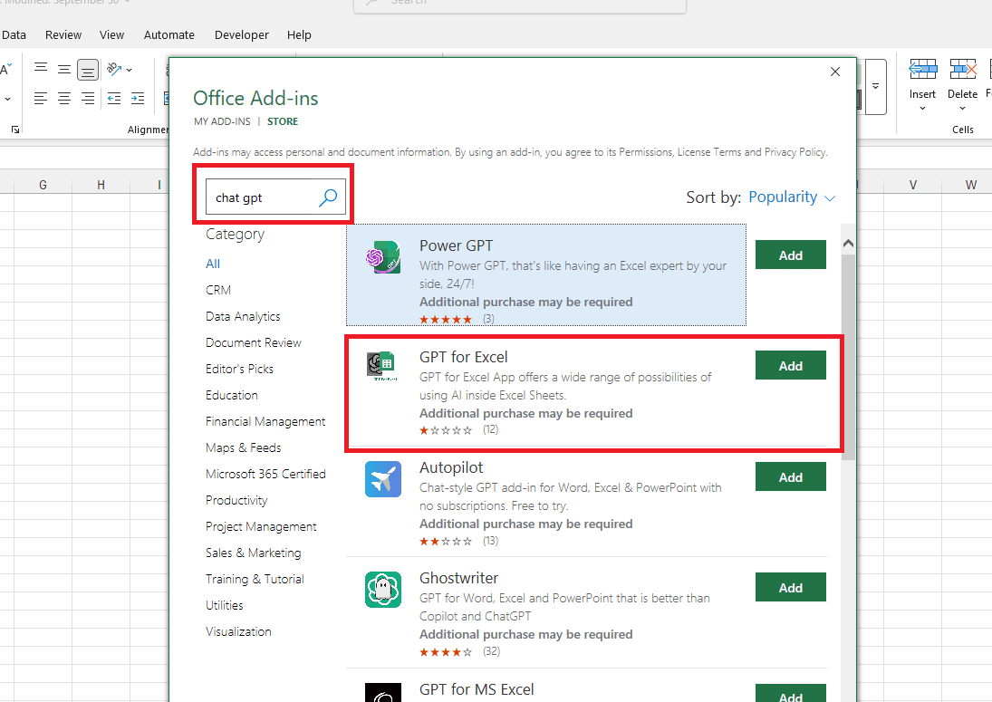
Task: Open the GPT for Excel title link
Action: pyautogui.click(x=463, y=357)
